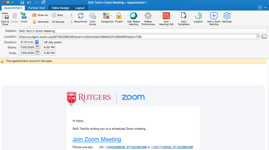Open the Starts date calendar picker
Viewport: 269px width, 150px height.
38,47
